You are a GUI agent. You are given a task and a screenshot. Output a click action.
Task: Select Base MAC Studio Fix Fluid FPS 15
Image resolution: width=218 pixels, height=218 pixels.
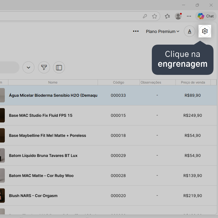pyautogui.click(x=41, y=115)
